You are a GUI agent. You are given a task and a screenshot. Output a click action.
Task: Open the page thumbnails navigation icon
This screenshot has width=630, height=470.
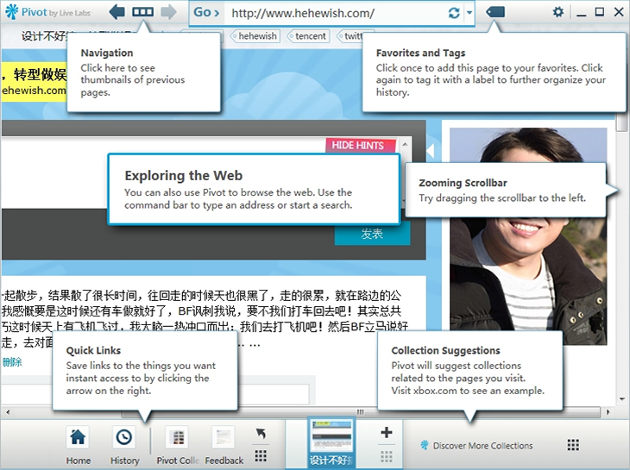tap(143, 13)
